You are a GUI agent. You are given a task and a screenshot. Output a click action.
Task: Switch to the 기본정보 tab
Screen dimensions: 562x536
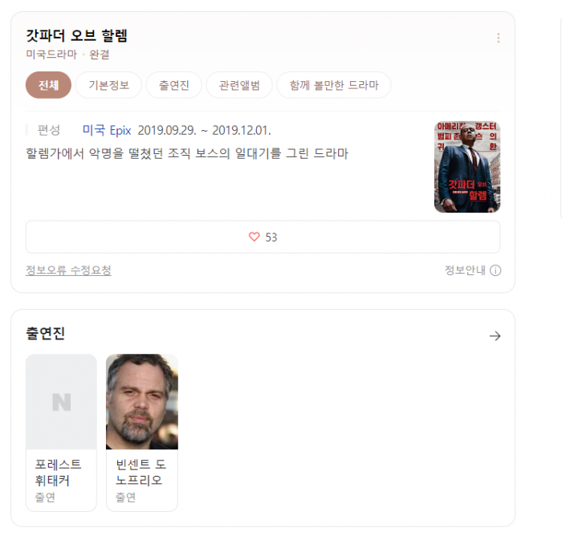(108, 85)
